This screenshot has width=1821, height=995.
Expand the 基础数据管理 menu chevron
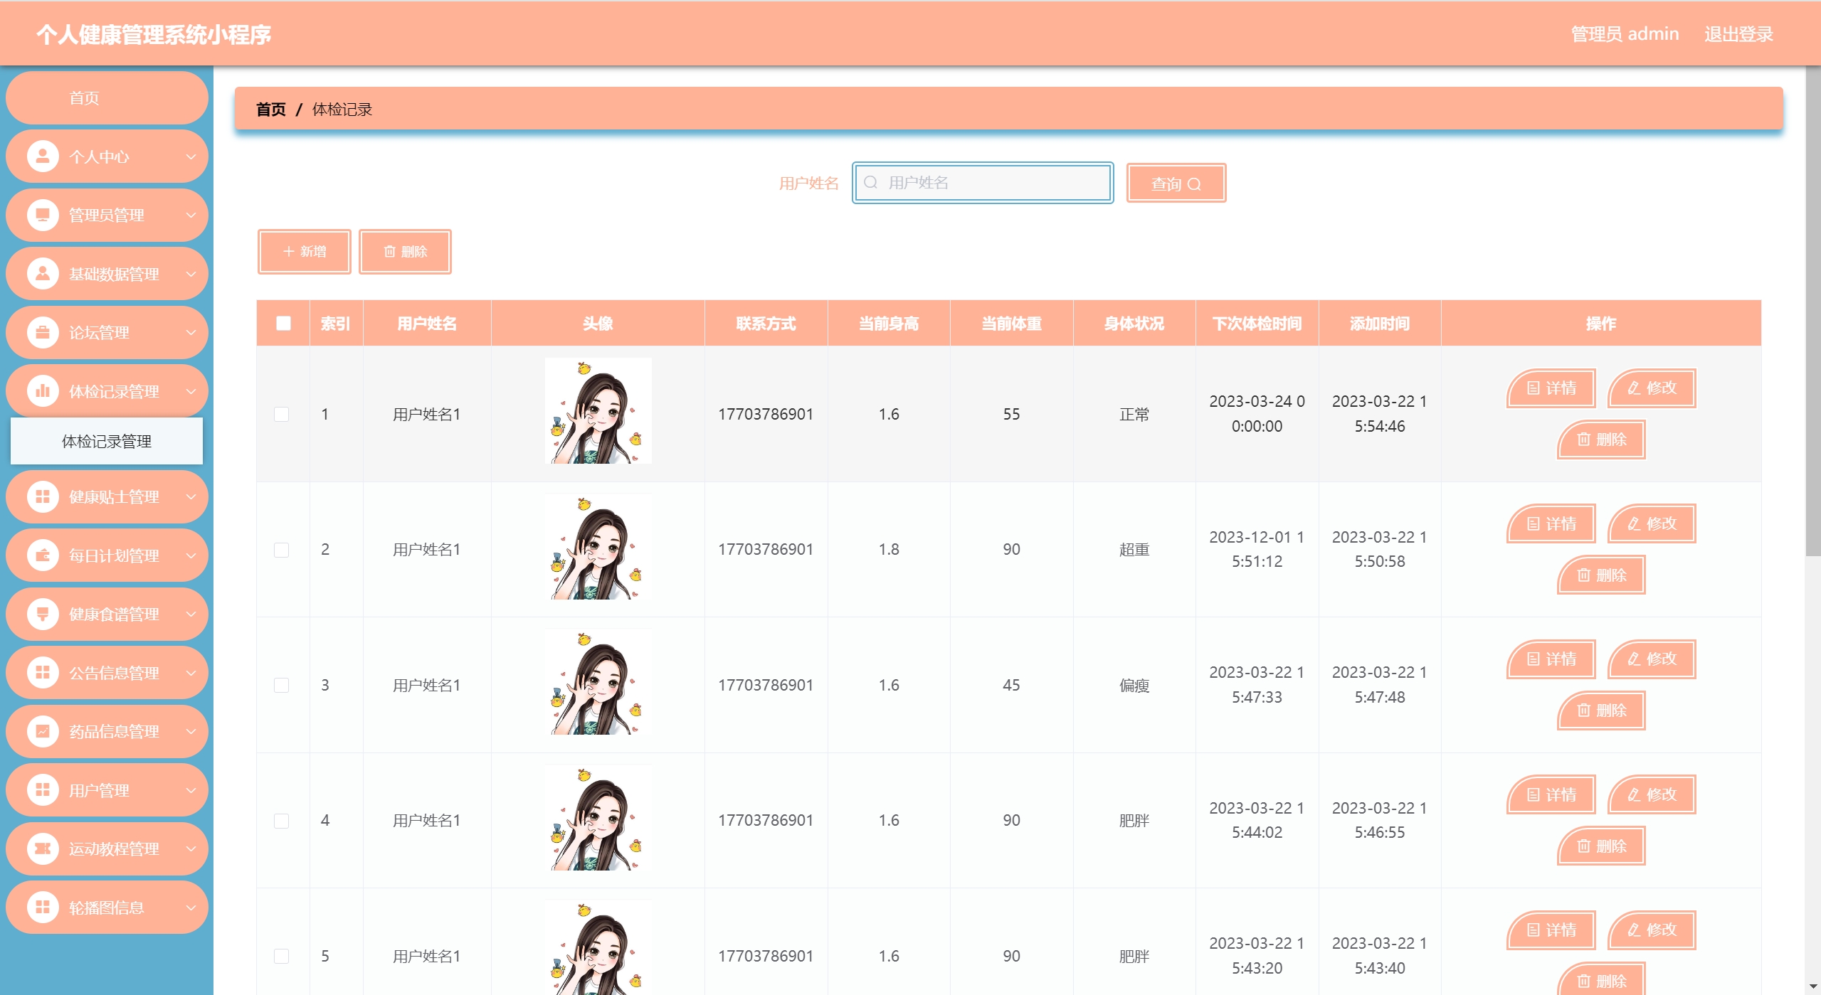point(191,274)
